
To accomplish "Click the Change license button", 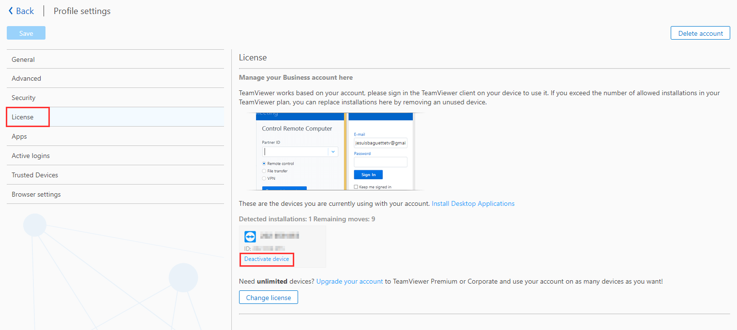I will coord(269,297).
